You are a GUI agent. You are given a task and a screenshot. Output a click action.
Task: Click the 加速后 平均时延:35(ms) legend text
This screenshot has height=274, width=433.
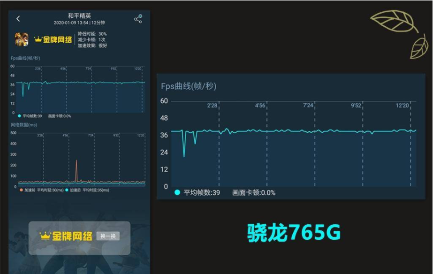point(90,190)
